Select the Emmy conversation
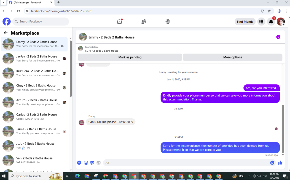Viewport: 290px width, 180px height. coord(34,44)
